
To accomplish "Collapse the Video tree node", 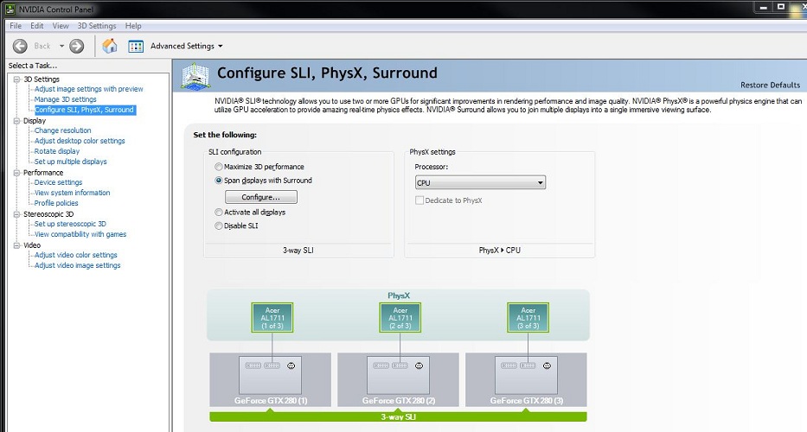I will tap(17, 245).
